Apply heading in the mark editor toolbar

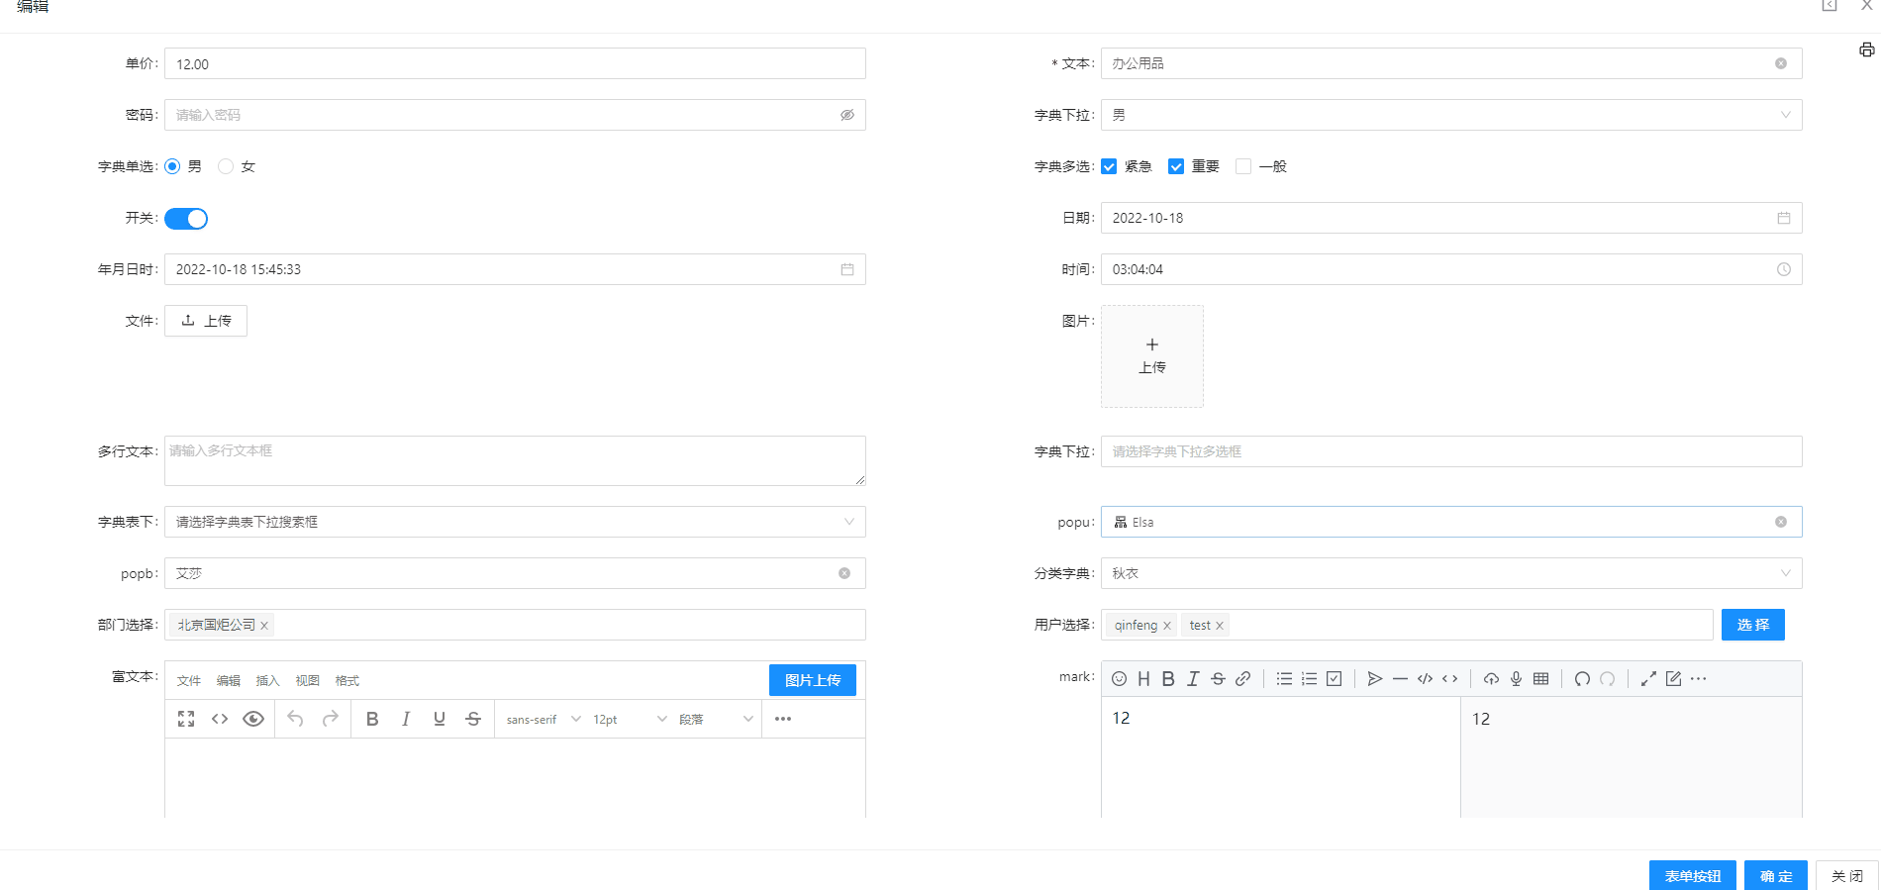tap(1143, 678)
